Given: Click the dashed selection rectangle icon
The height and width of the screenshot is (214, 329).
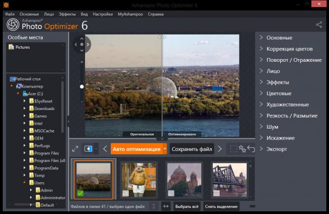Looking at the screenshot, I should pos(234,149).
